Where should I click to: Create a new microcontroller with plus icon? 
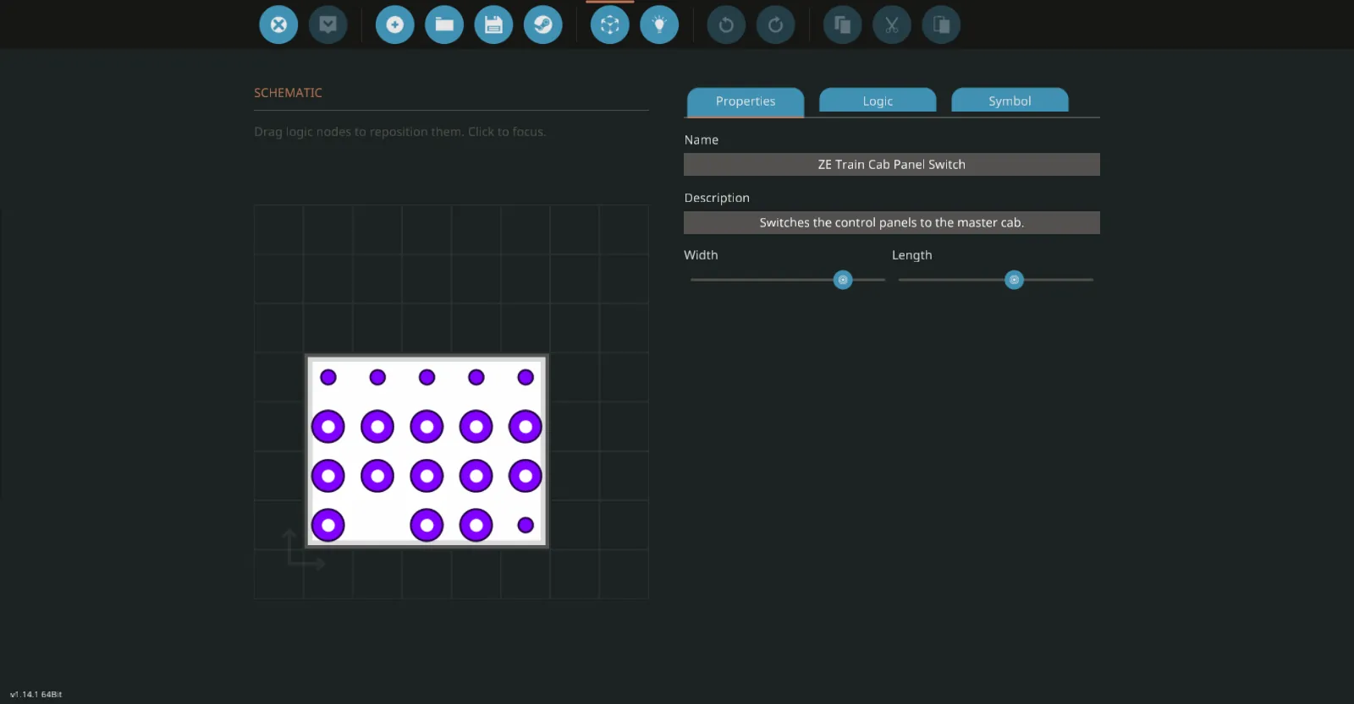(394, 25)
